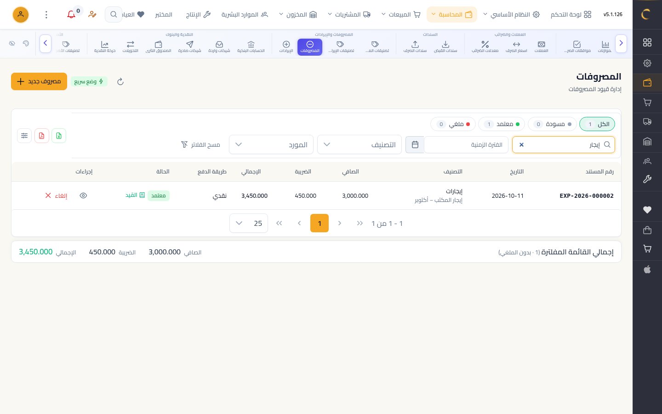The width and height of the screenshot is (662, 414).
Task: Open الإيرادات revenues toolbar item
Action: click(x=286, y=46)
